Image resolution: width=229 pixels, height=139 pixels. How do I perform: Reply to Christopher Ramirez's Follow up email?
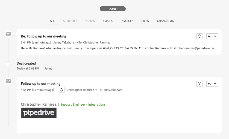point(209,84)
